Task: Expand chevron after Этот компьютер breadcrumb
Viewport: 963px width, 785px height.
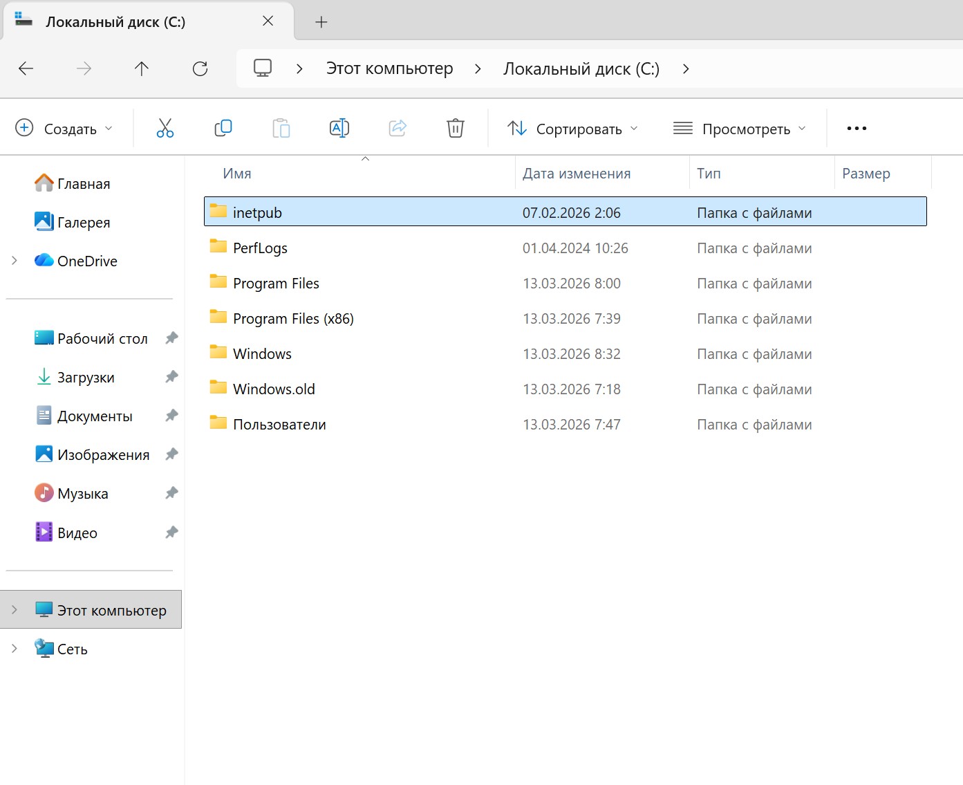Action: coord(478,68)
